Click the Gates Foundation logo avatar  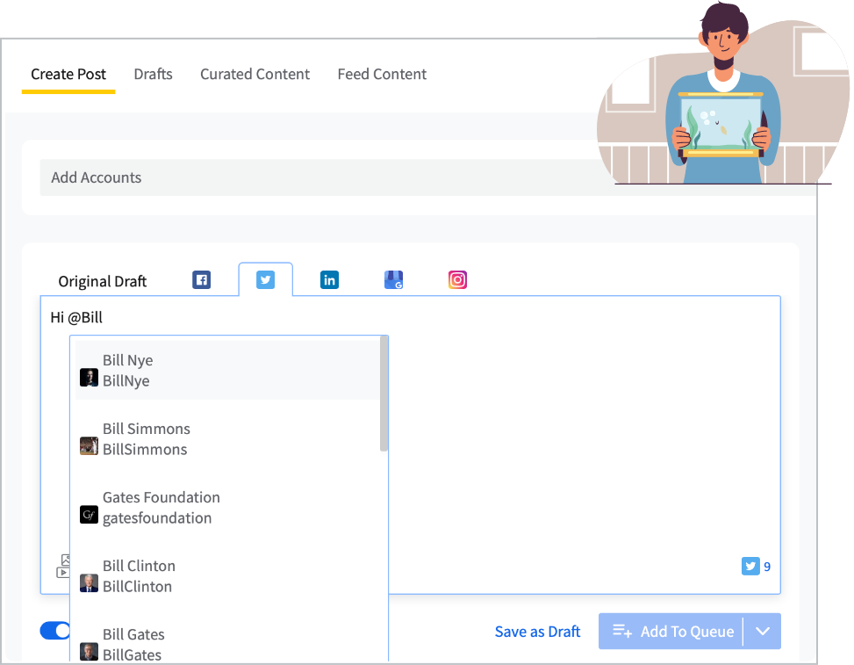[x=89, y=514]
